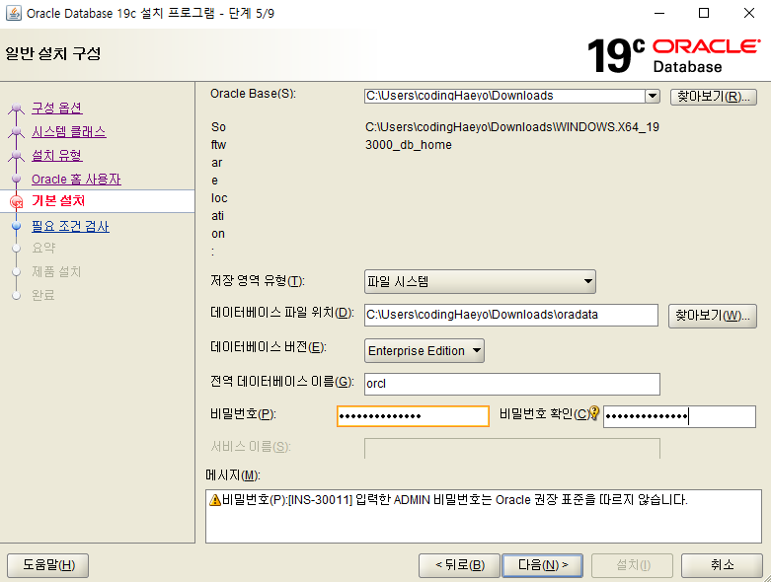The image size is (771, 582).
Task: Click the 전역 데이터베이스 이름 field with orcl
Action: click(512, 384)
